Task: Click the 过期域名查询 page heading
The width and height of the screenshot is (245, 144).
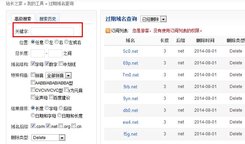Action: click(x=121, y=19)
